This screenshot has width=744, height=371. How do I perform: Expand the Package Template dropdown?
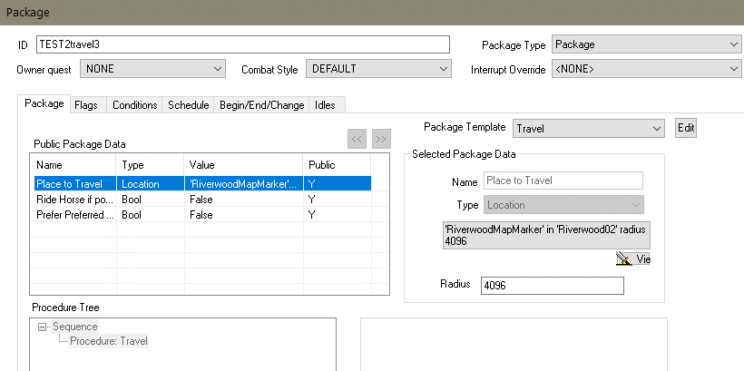(x=589, y=129)
